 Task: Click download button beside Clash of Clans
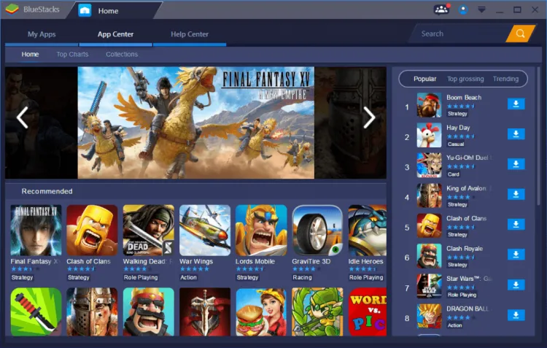tap(516, 225)
